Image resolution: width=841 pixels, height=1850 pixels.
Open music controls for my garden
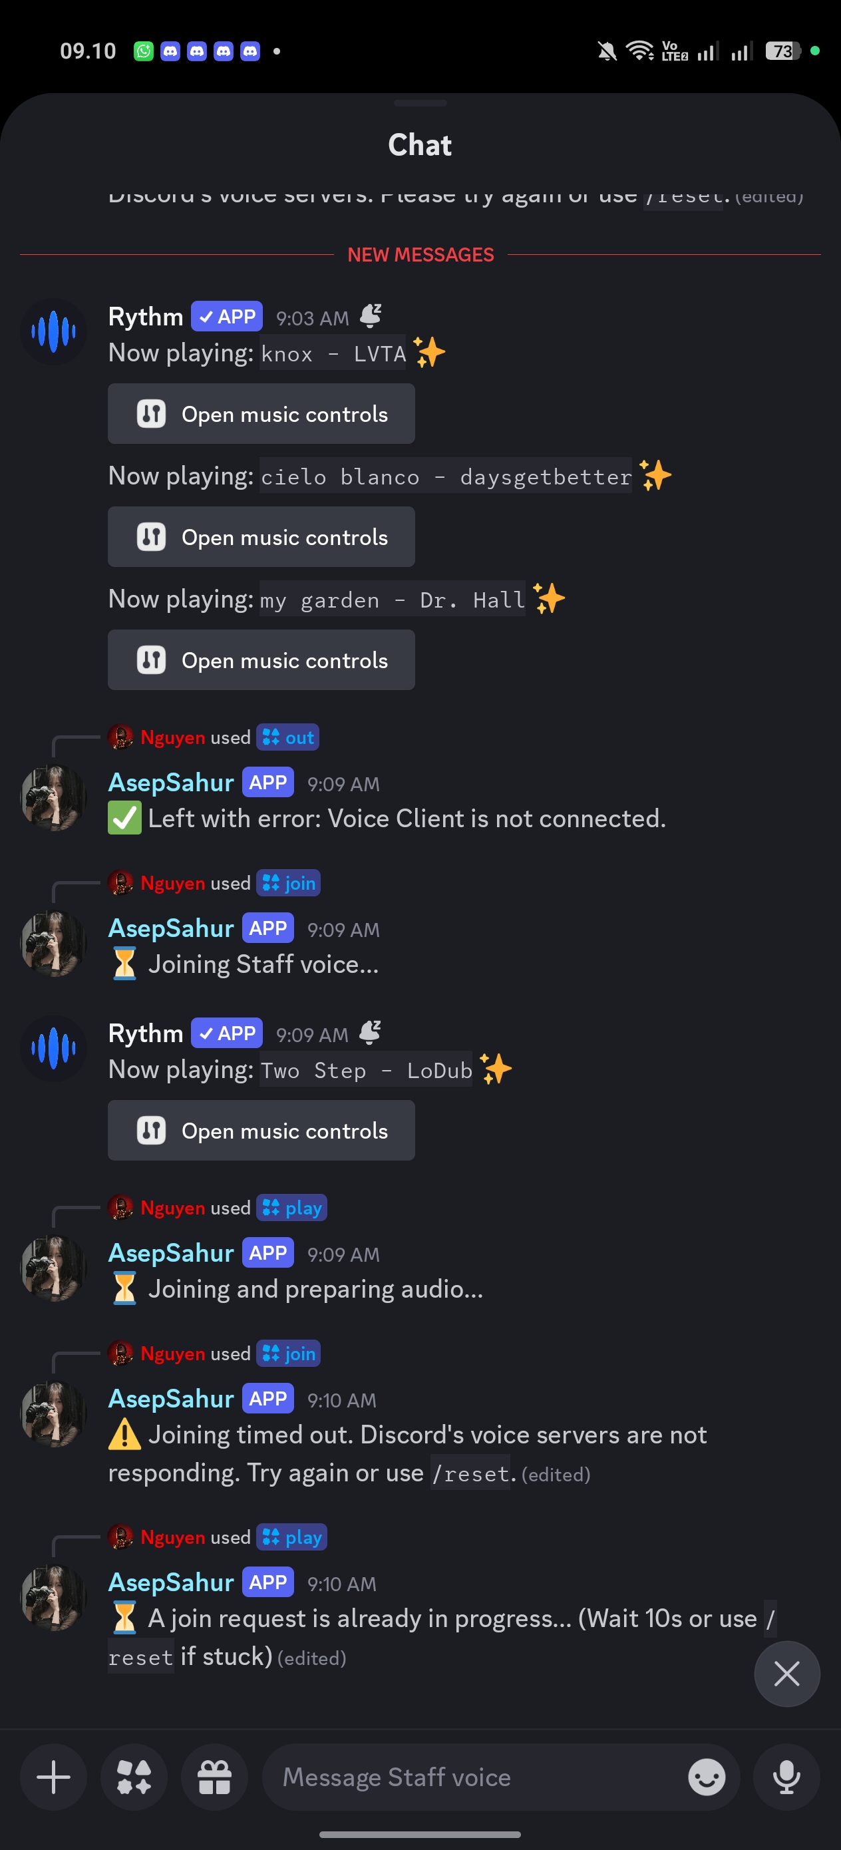261,660
